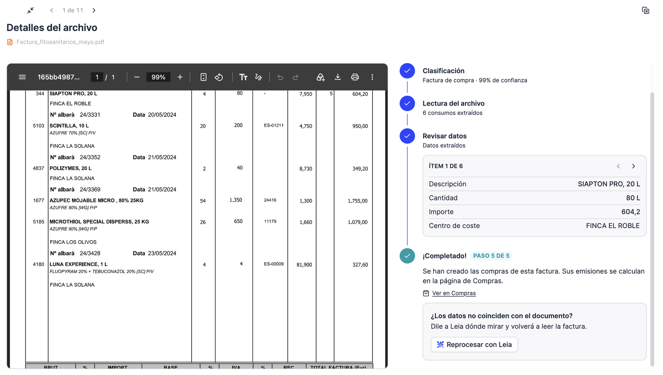Show the next extracted item of 6

click(634, 166)
